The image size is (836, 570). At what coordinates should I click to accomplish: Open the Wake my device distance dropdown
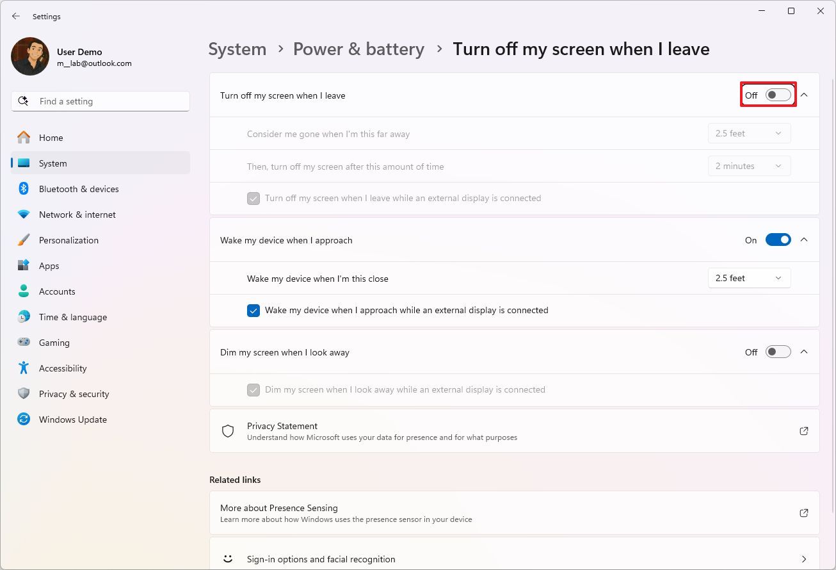tap(749, 278)
